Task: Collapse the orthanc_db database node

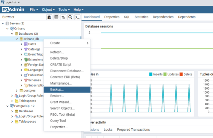Action: click(x=17, y=39)
